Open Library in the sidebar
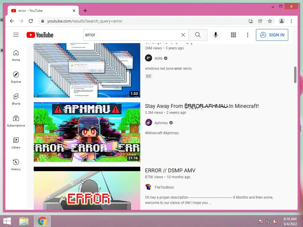This screenshot has height=227, width=303. click(16, 143)
